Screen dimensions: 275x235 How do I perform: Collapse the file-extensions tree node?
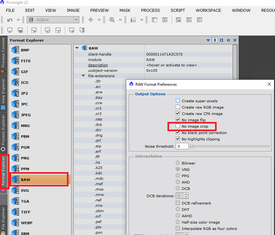(83, 76)
